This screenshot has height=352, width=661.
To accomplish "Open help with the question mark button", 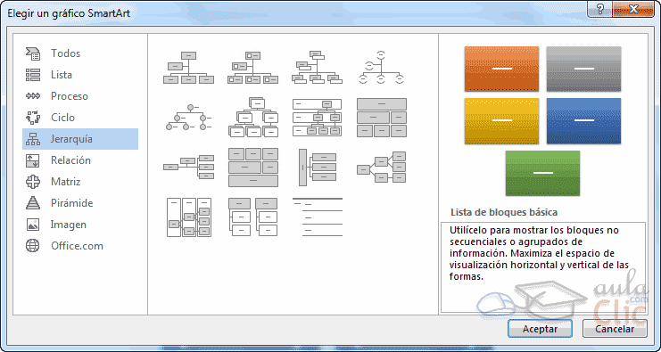I will pos(599,9).
